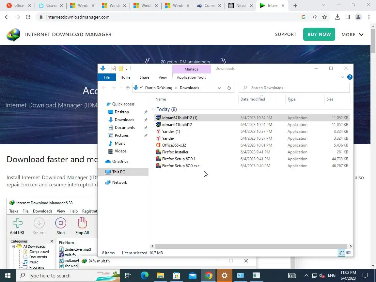The height and width of the screenshot is (282, 376).
Task: Click the Search Downloads field
Action: [294, 88]
